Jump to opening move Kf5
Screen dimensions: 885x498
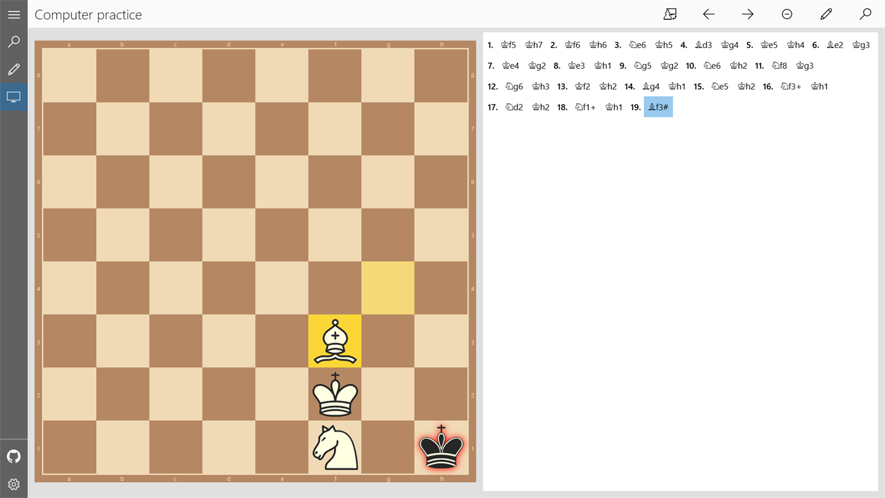click(508, 44)
